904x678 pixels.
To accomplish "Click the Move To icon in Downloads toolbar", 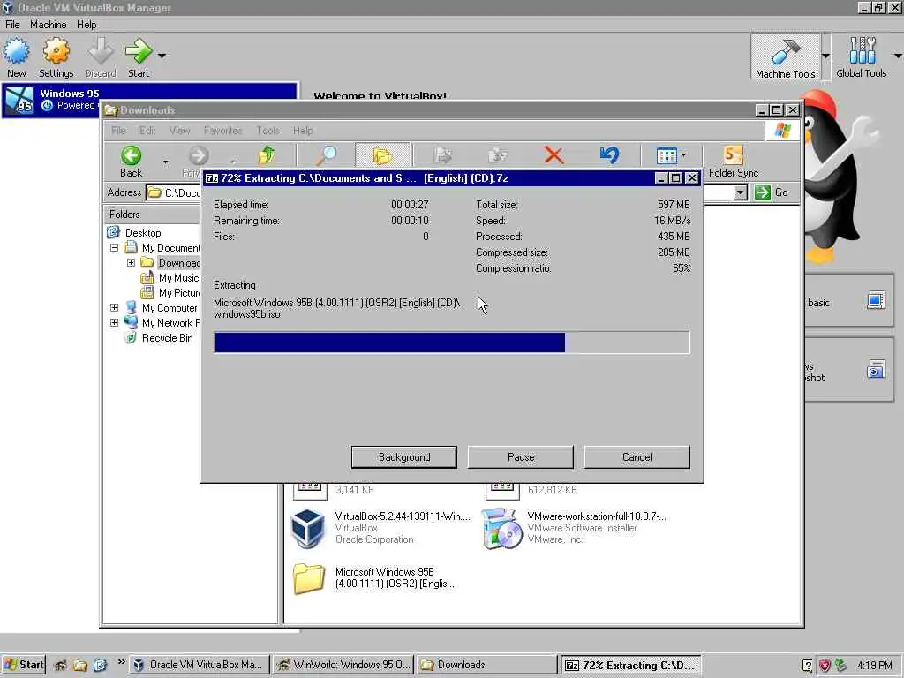I will pos(443,155).
